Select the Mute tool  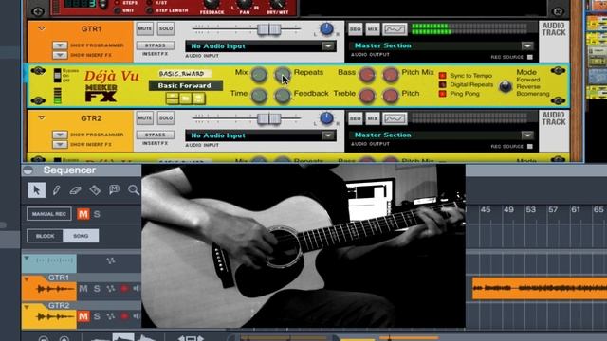tap(114, 189)
